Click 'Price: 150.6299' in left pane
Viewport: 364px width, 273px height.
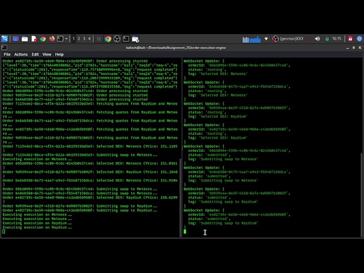coord(162,197)
